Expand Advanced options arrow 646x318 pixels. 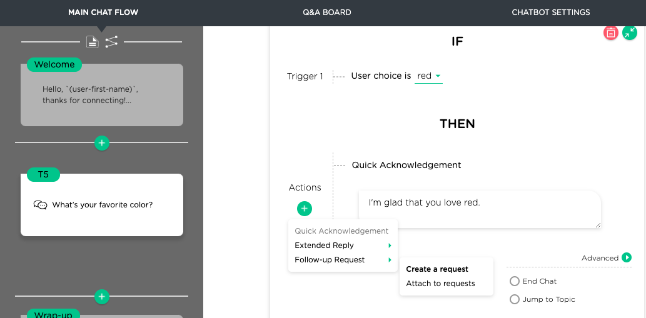coord(626,257)
